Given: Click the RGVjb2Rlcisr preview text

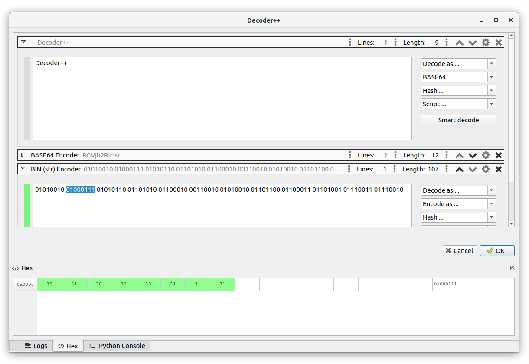Looking at the screenshot, I should point(101,155).
